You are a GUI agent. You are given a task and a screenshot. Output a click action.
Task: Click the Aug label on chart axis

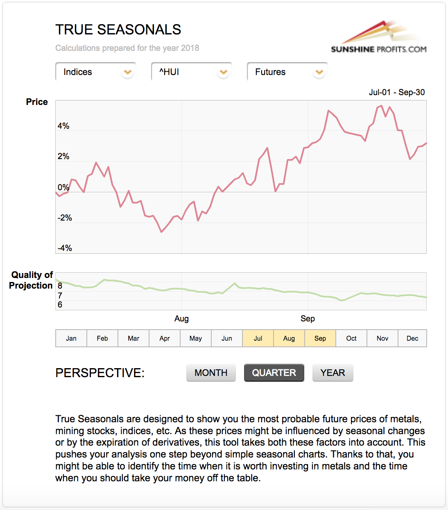pyautogui.click(x=181, y=319)
